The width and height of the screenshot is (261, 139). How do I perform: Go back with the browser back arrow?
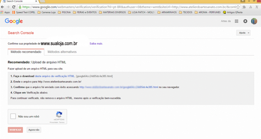[x=3, y=7]
